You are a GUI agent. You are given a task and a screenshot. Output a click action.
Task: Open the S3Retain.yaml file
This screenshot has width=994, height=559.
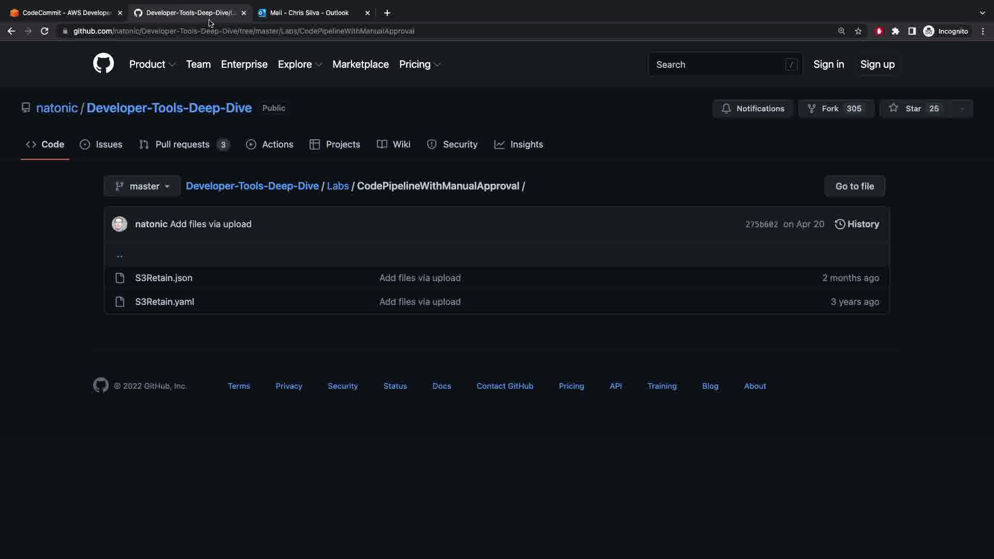pyautogui.click(x=165, y=302)
